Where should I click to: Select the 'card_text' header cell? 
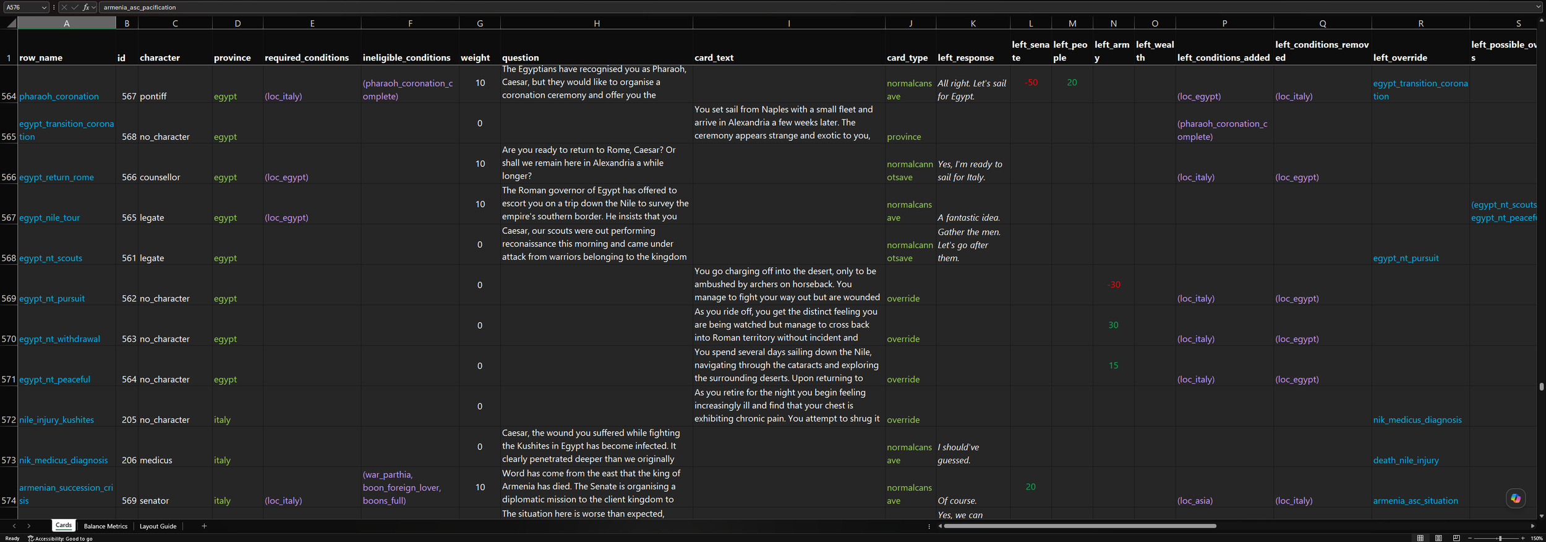tap(788, 47)
